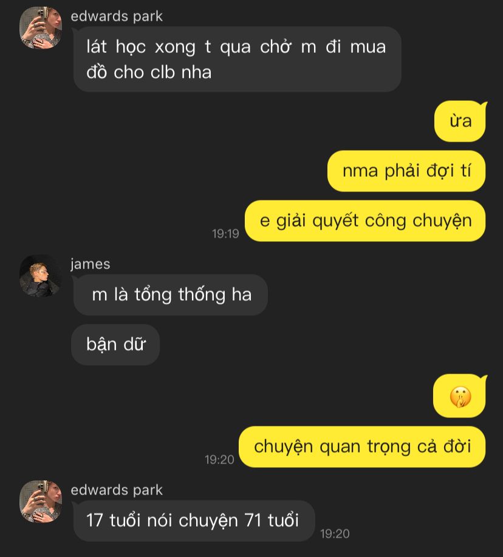The image size is (503, 557).
Task: Select the yellow "ừa" message bubble
Action: [460, 121]
